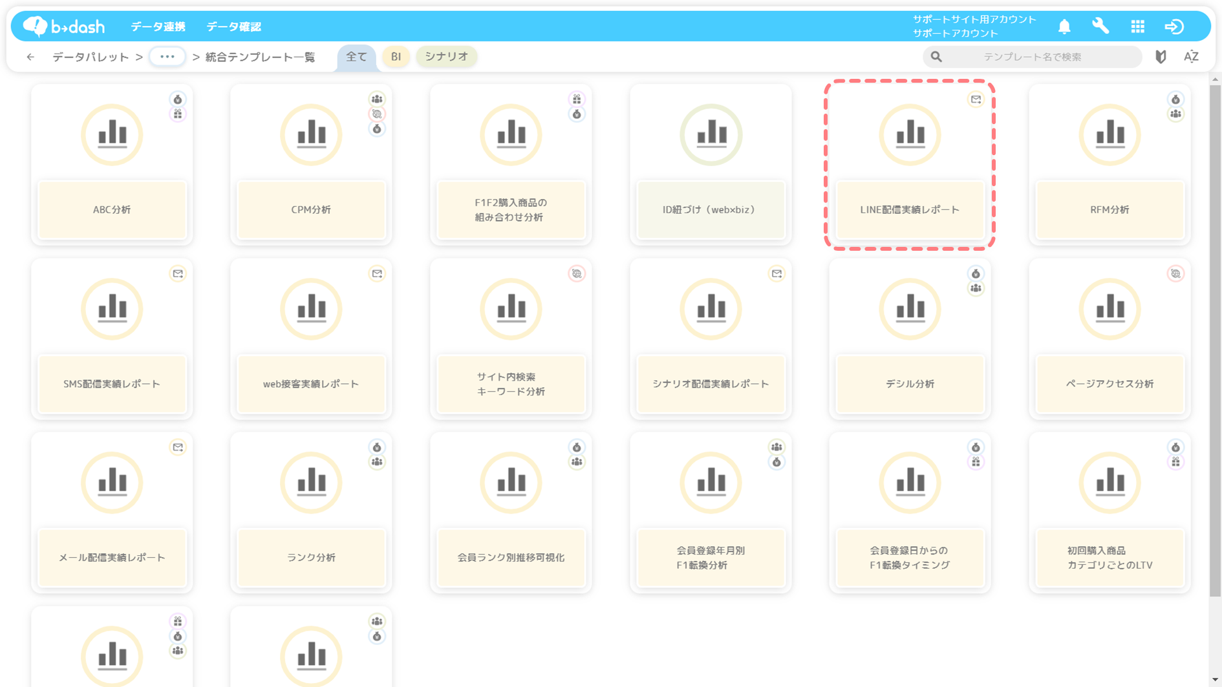The width and height of the screenshot is (1222, 687).
Task: Click the mail icon on SMS配信実績レポート card
Action: [x=178, y=273]
